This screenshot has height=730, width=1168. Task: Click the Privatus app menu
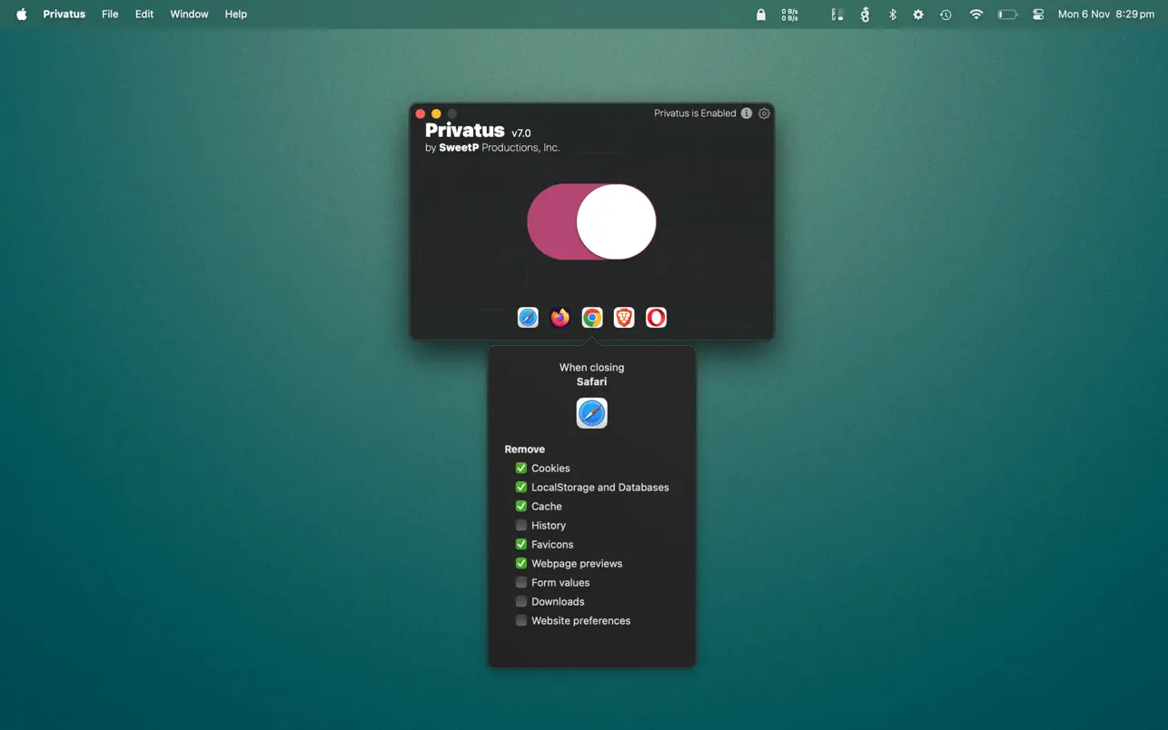(64, 15)
